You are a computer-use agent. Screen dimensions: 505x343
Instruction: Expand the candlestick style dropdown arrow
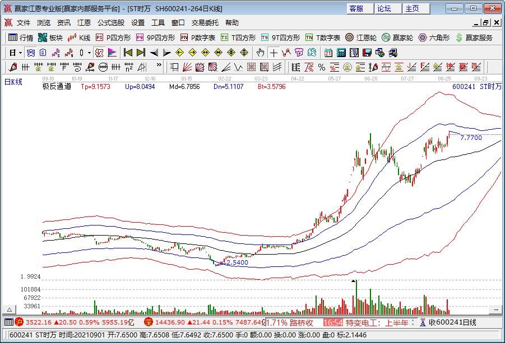[89, 53]
